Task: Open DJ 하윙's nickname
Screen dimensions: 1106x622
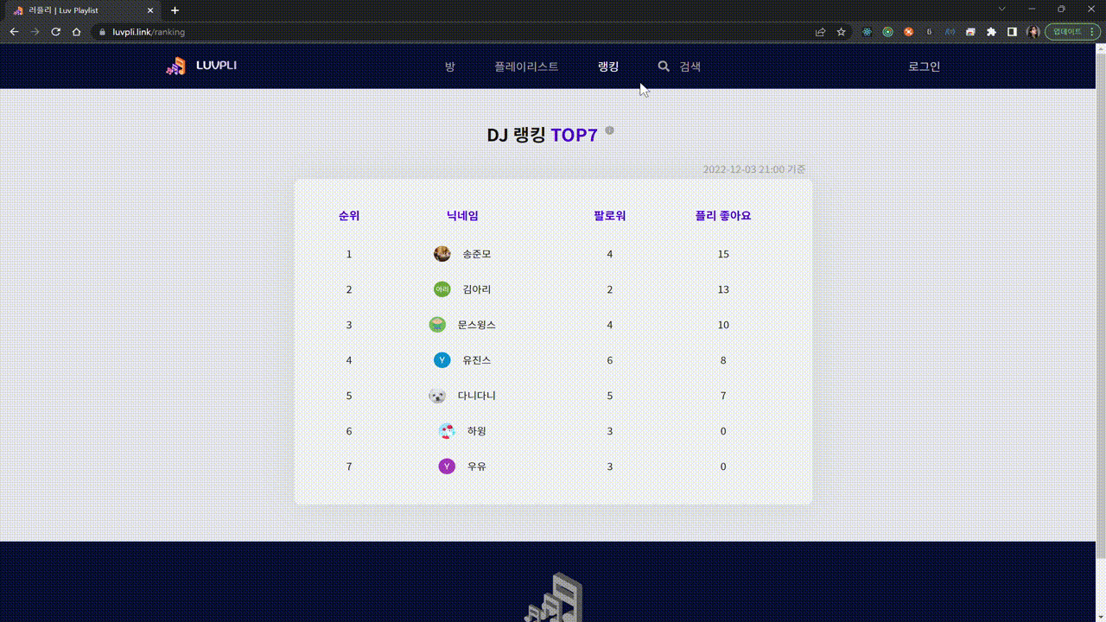Action: click(x=476, y=431)
